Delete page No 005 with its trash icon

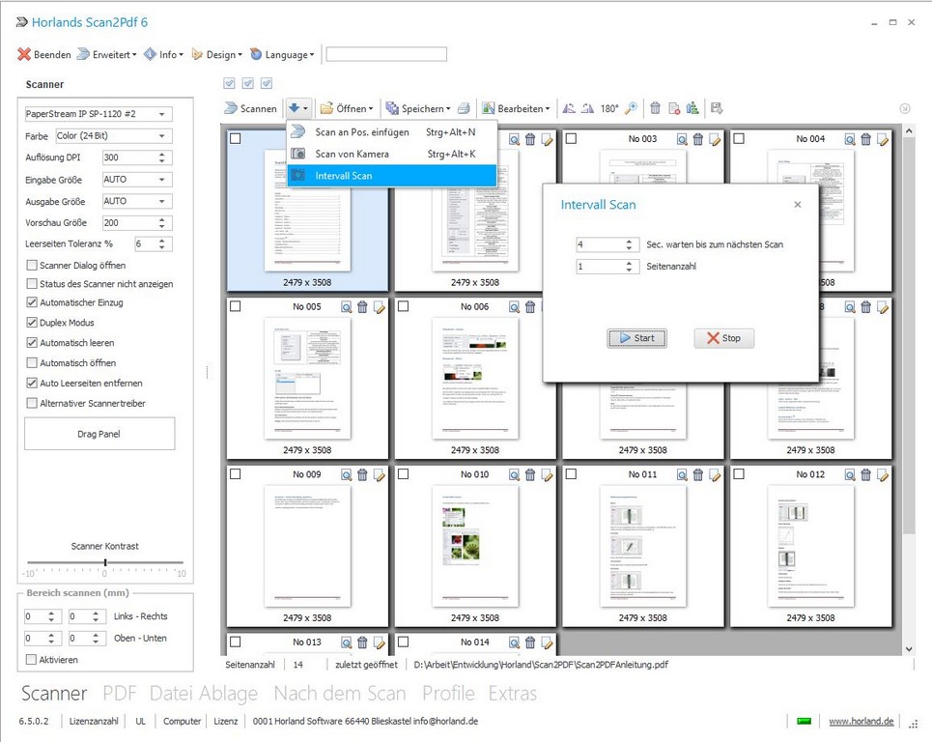pyautogui.click(x=362, y=307)
